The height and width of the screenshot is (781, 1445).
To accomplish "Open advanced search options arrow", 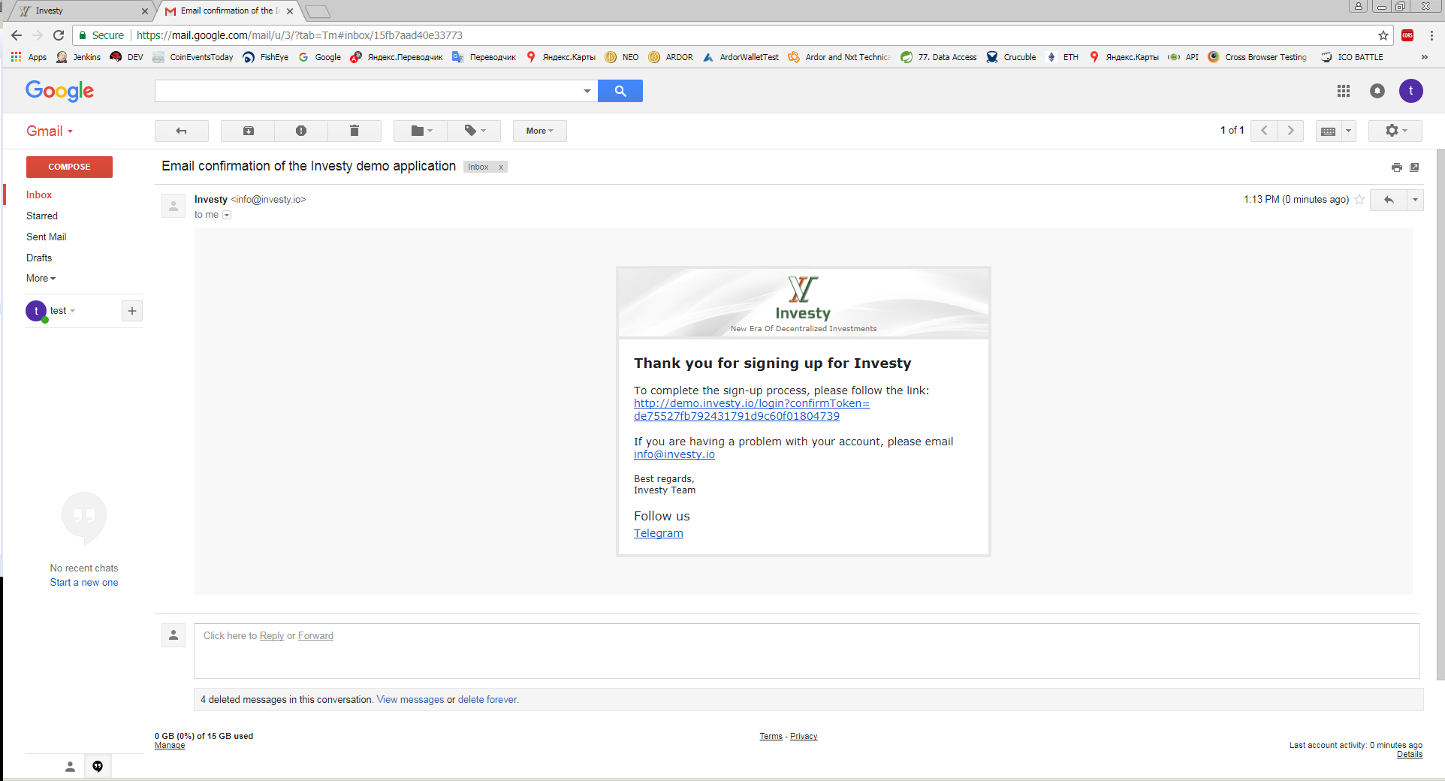I will pyautogui.click(x=587, y=91).
